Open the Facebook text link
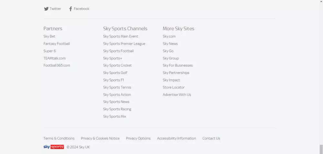323x154 pixels. click(82, 9)
